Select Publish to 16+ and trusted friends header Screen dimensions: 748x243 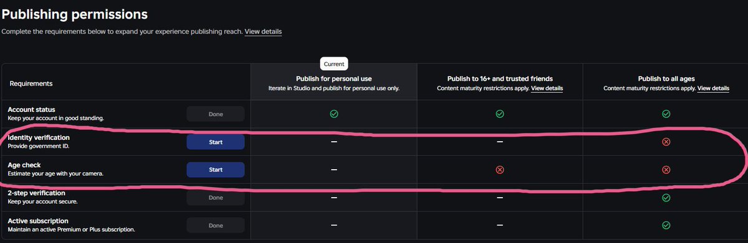click(500, 79)
